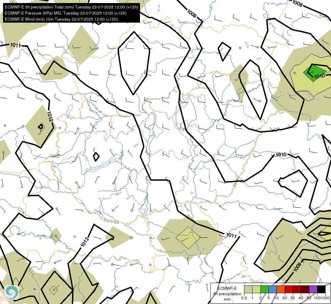Select the black 100–1000 mm legend swatch
Image resolution: width=331 pixels, height=304 pixels.
(x=321, y=289)
